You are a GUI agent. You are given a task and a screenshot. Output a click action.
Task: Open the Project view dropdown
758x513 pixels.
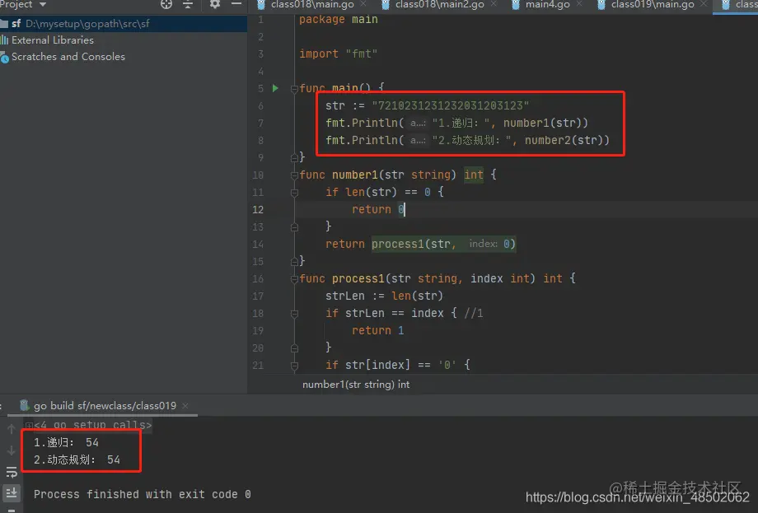tap(23, 4)
